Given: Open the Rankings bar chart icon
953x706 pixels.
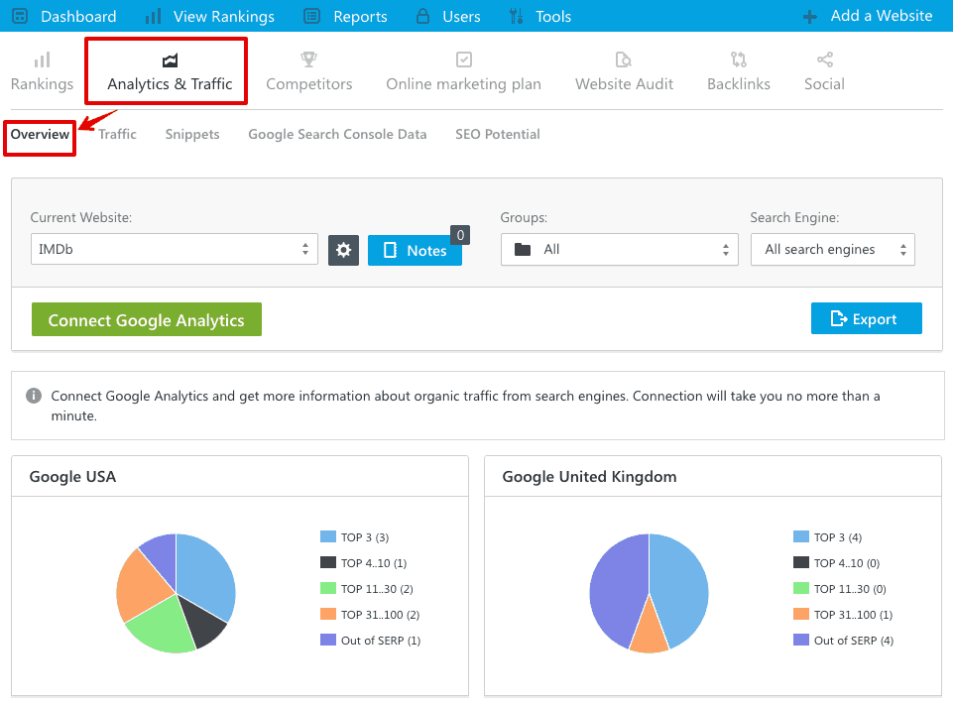Looking at the screenshot, I should click(x=42, y=60).
